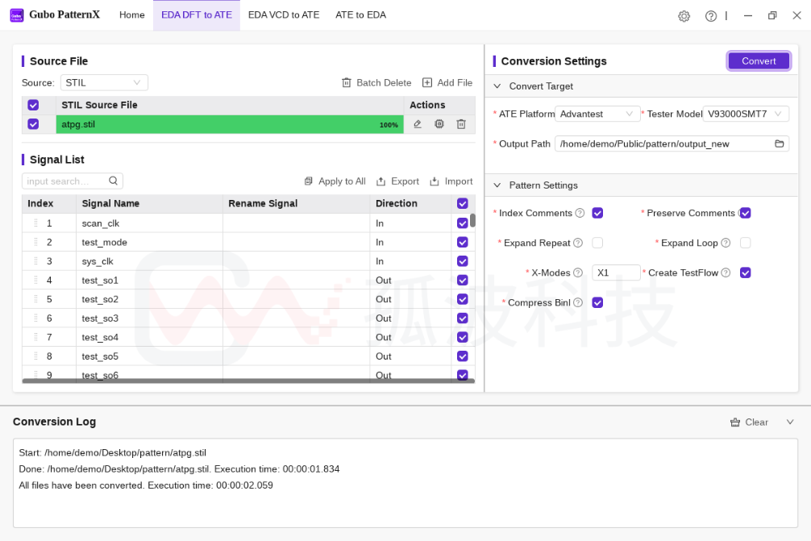Click drag handle of sys_clk row

35,261
